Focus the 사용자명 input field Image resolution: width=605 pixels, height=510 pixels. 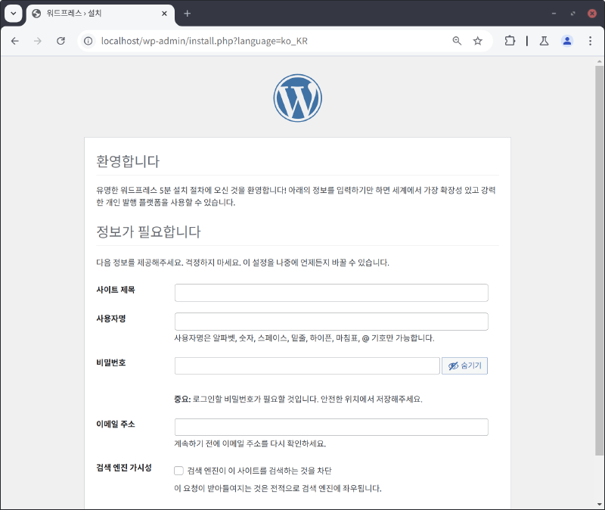[x=331, y=322]
